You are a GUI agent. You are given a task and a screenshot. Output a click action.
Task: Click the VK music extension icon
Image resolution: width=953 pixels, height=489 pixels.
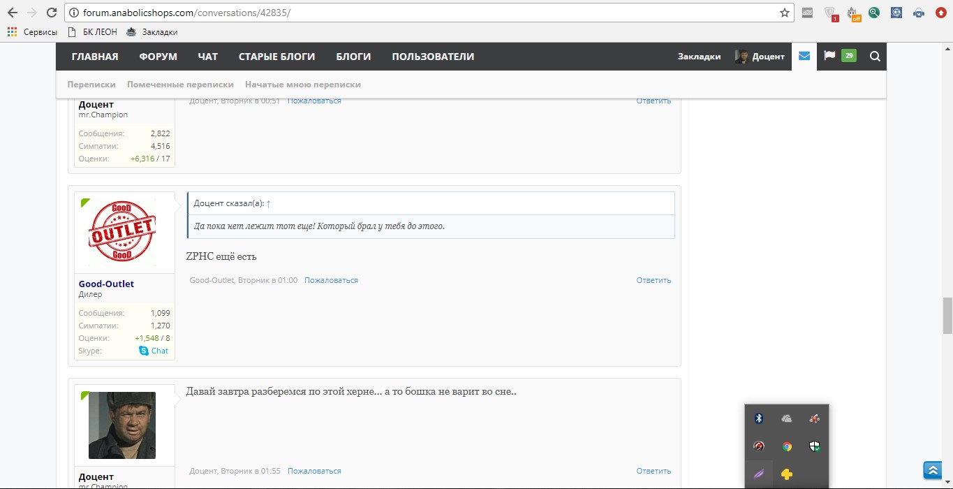(x=919, y=13)
